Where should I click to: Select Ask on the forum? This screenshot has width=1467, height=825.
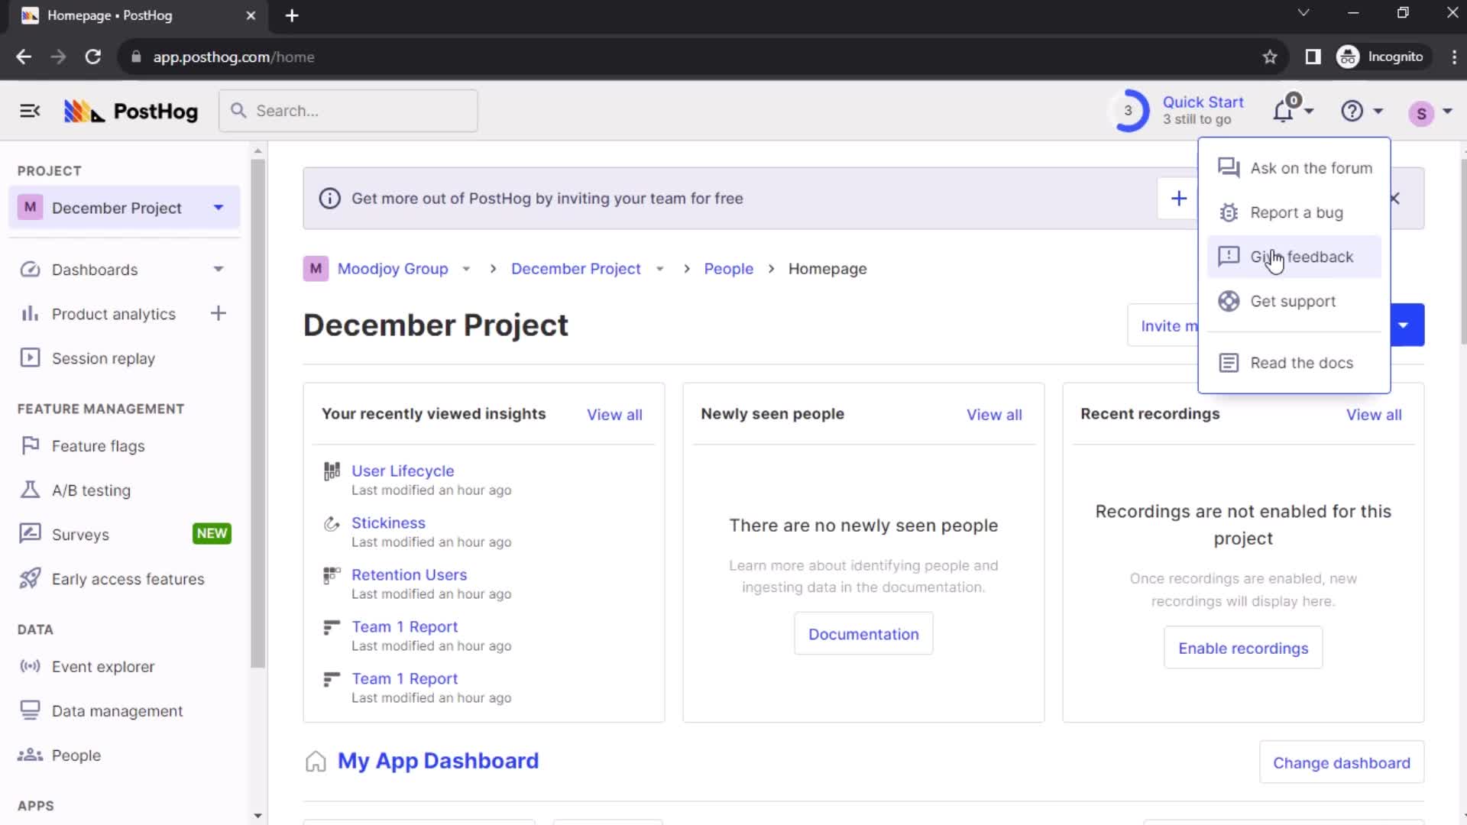coord(1294,168)
